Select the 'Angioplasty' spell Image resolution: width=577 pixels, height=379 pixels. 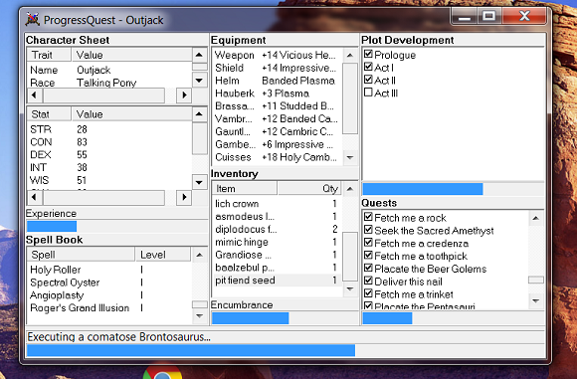109,295
